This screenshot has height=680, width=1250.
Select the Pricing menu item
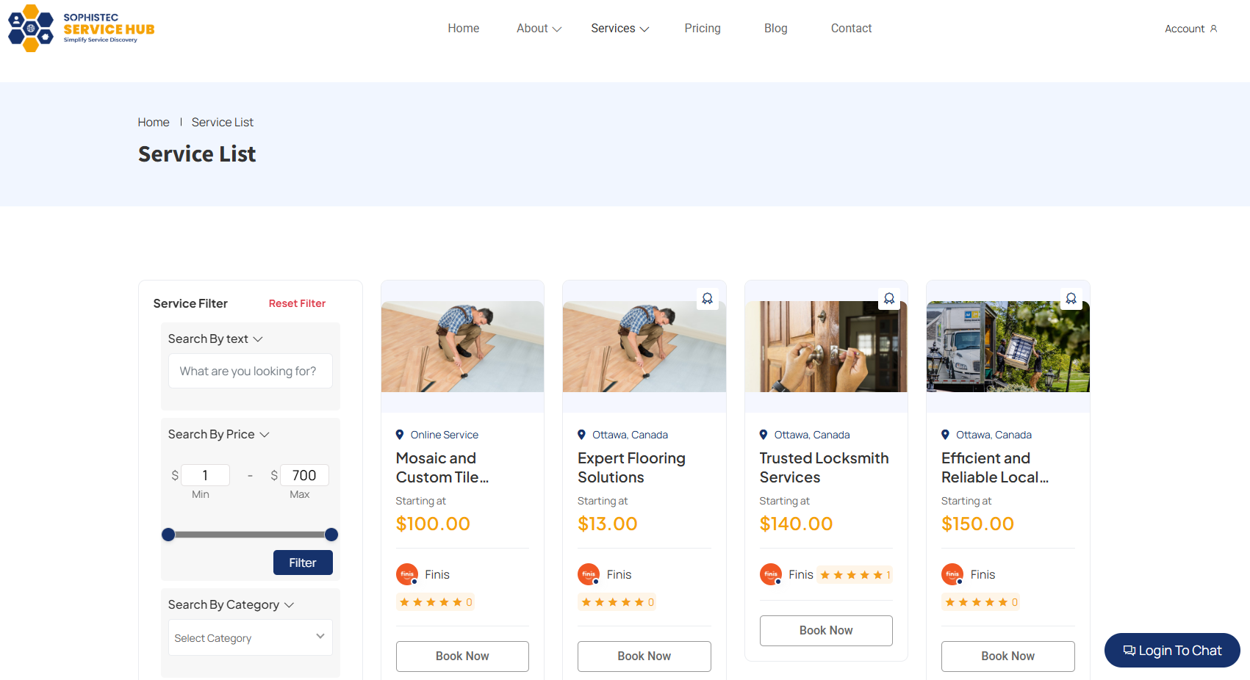703,28
